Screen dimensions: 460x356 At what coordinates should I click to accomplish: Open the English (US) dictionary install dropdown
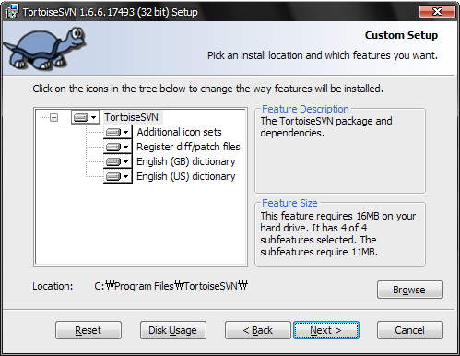[118, 176]
